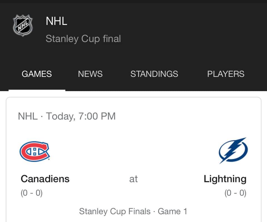Click the Game 1 label

[x=172, y=211]
